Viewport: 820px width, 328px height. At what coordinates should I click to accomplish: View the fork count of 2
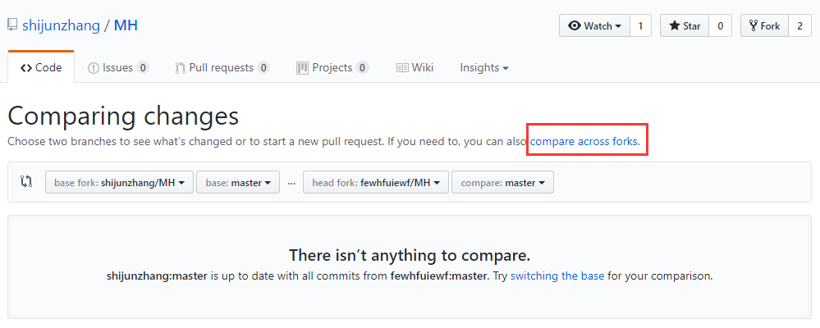(799, 25)
